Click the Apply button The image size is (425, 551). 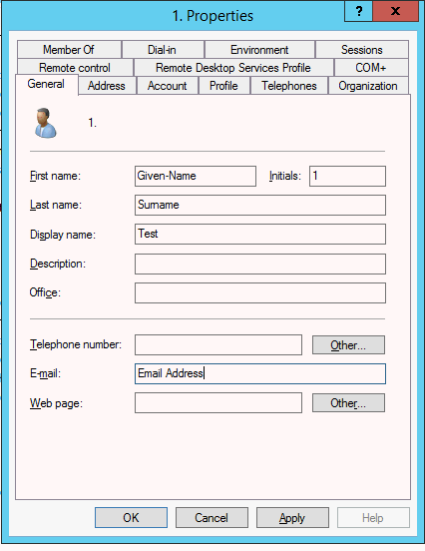(292, 518)
